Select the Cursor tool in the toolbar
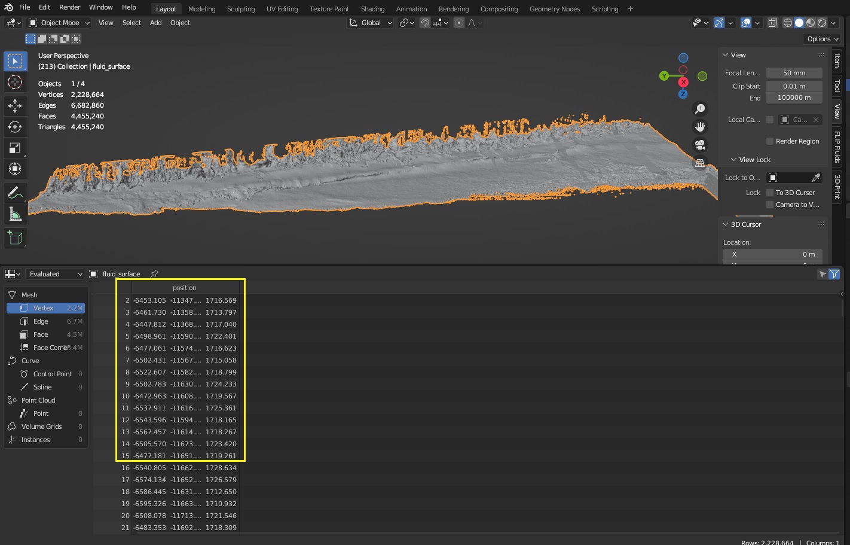The image size is (850, 545). tap(15, 82)
